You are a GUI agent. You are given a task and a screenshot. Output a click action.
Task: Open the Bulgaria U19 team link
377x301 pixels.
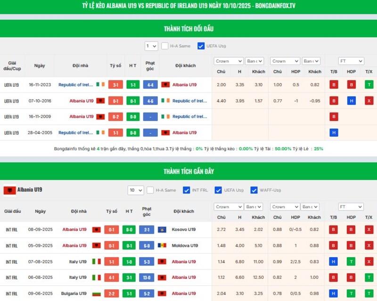tap(74, 293)
